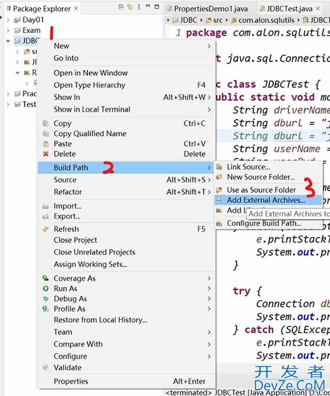Close the JDBCTest.java editor tab
Viewport: 330px width, 396px height.
pos(318,9)
